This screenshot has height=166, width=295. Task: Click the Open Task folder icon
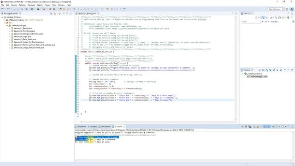pyautogui.click(x=64, y=9)
